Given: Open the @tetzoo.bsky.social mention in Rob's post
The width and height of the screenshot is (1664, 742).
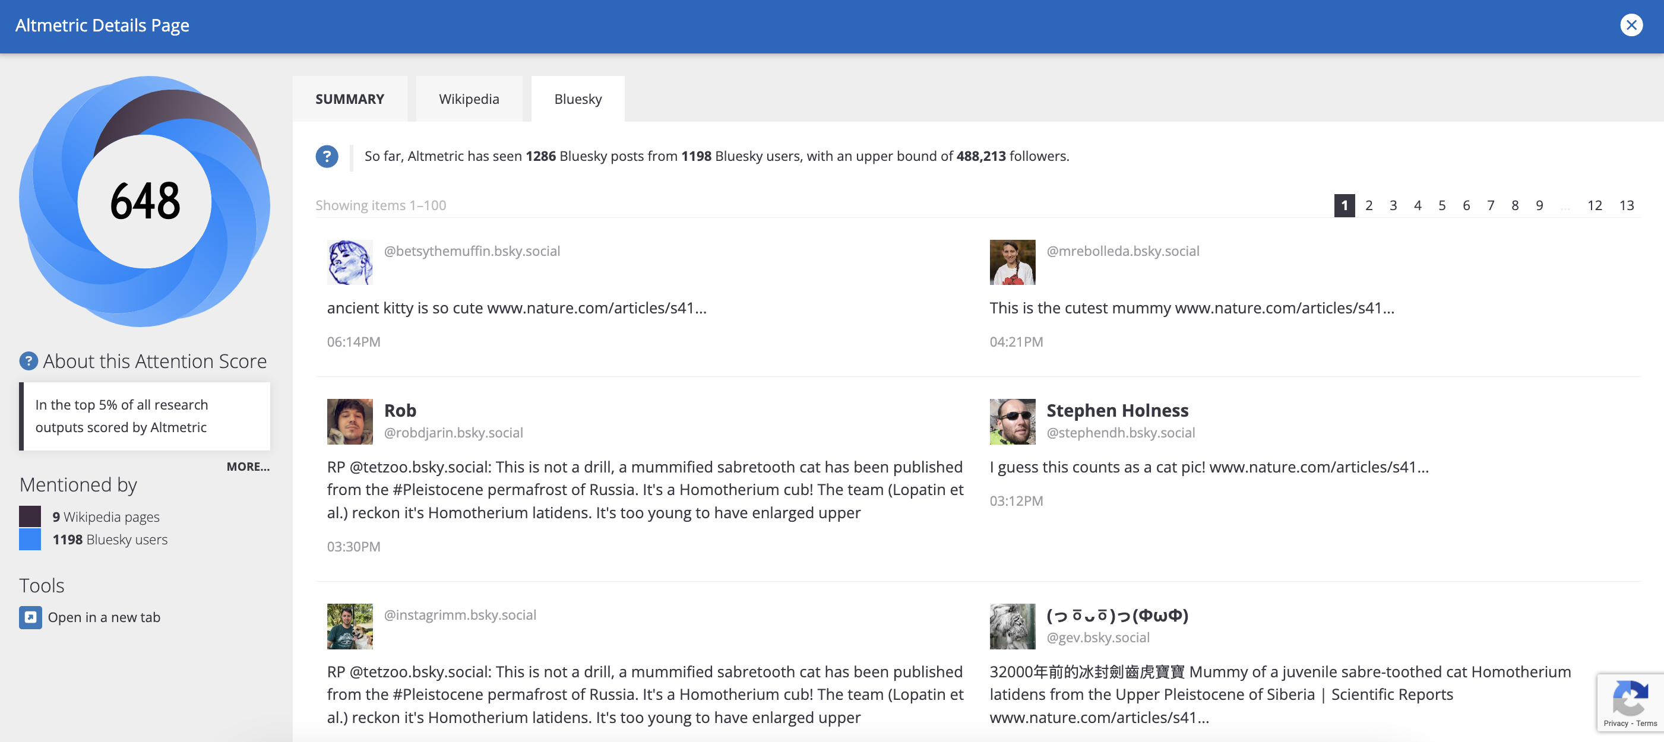Looking at the screenshot, I should pos(417,467).
